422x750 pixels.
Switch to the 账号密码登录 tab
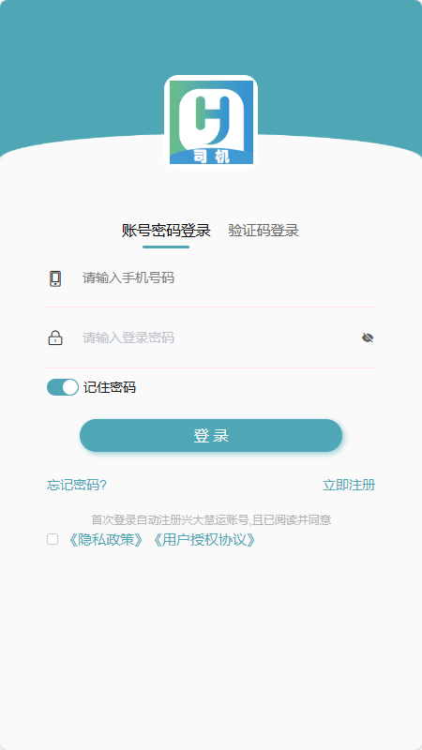tap(166, 231)
